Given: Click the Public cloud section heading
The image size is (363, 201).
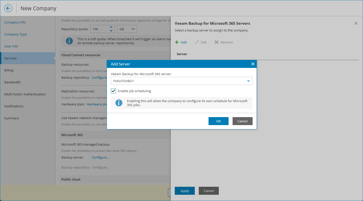Looking at the screenshot, I should click(71, 179).
